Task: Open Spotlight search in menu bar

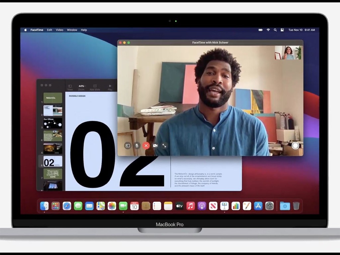Action: pos(275,30)
